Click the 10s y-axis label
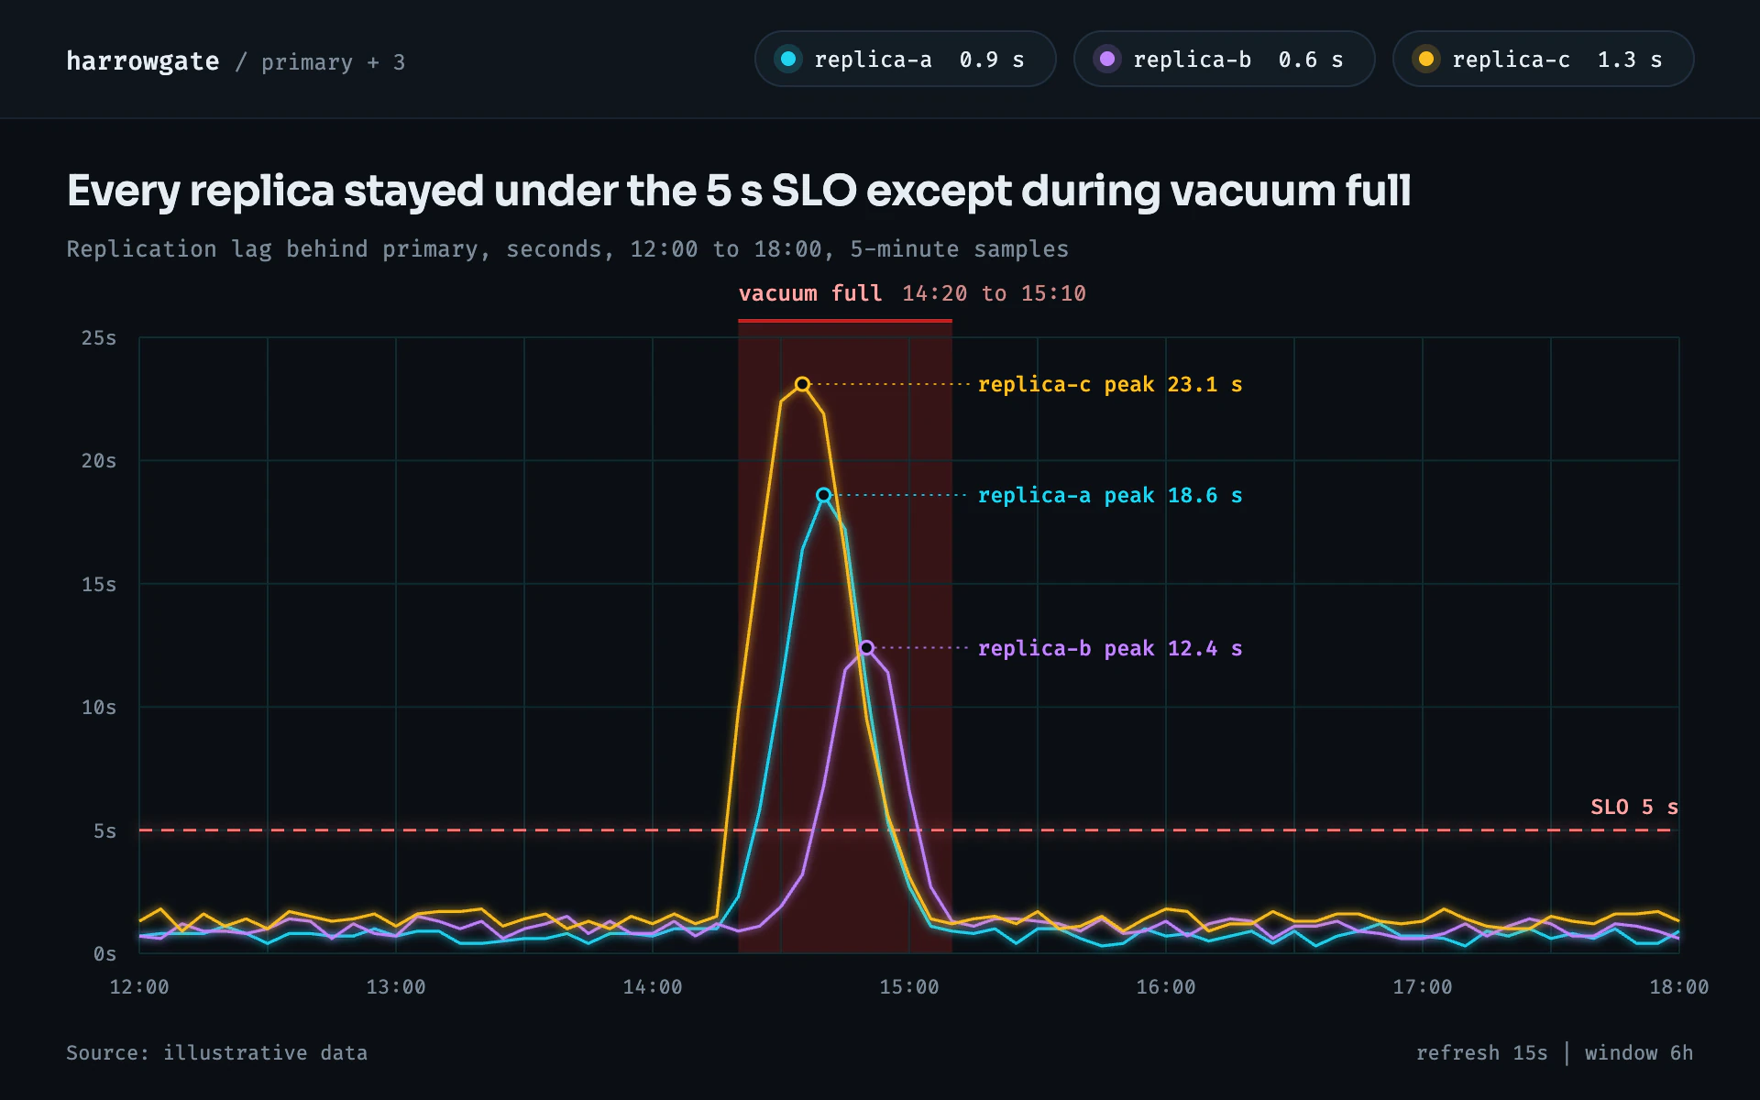 pyautogui.click(x=99, y=708)
